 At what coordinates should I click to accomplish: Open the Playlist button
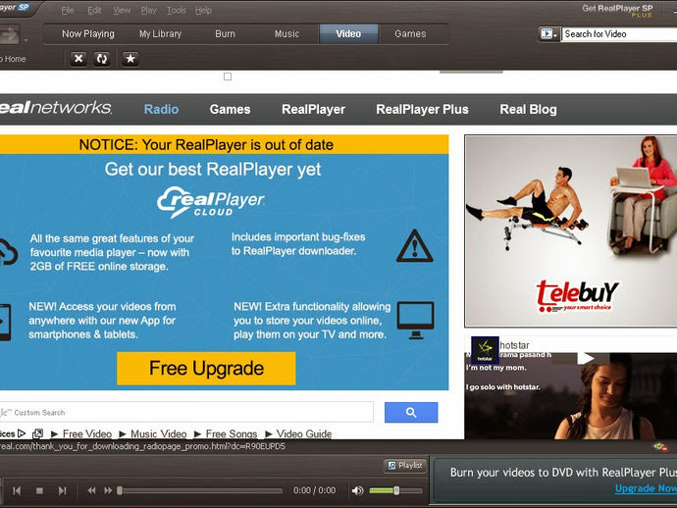click(404, 465)
